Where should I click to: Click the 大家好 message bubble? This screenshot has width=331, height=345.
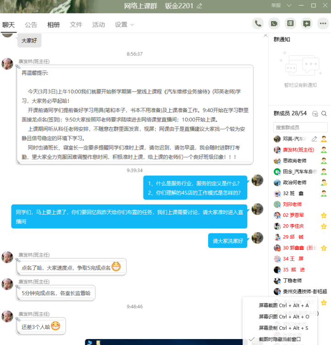[29, 40]
